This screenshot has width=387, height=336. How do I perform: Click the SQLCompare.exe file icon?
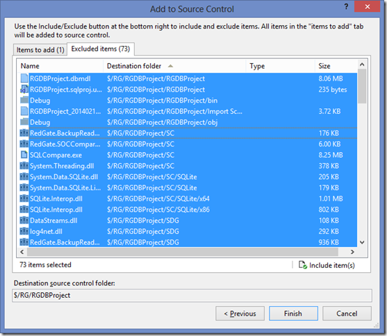point(24,155)
